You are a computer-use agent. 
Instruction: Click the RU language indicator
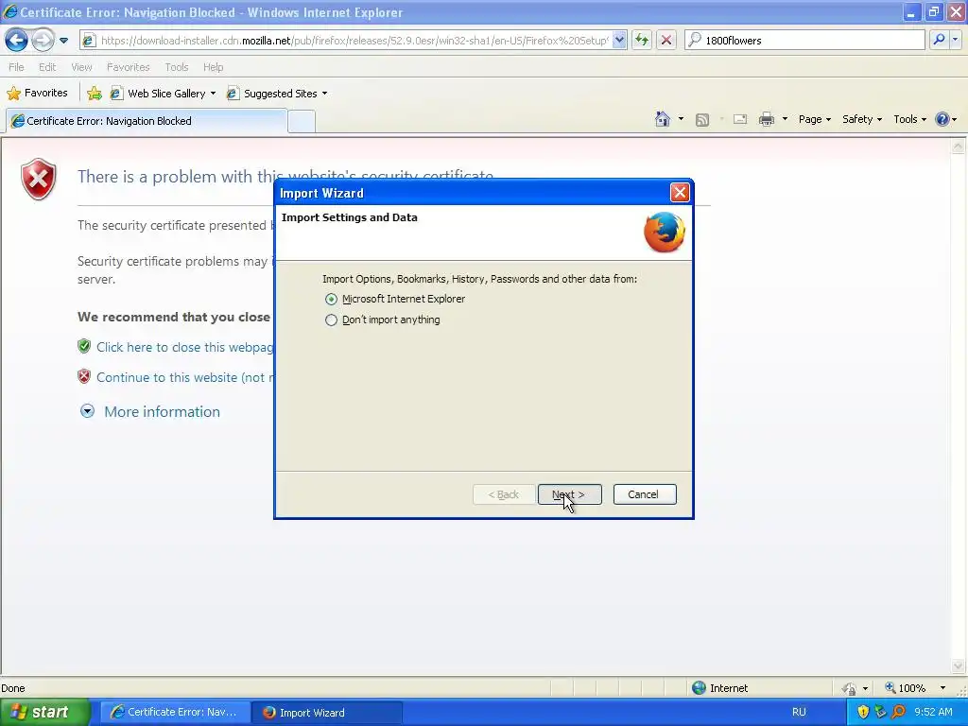799,713
